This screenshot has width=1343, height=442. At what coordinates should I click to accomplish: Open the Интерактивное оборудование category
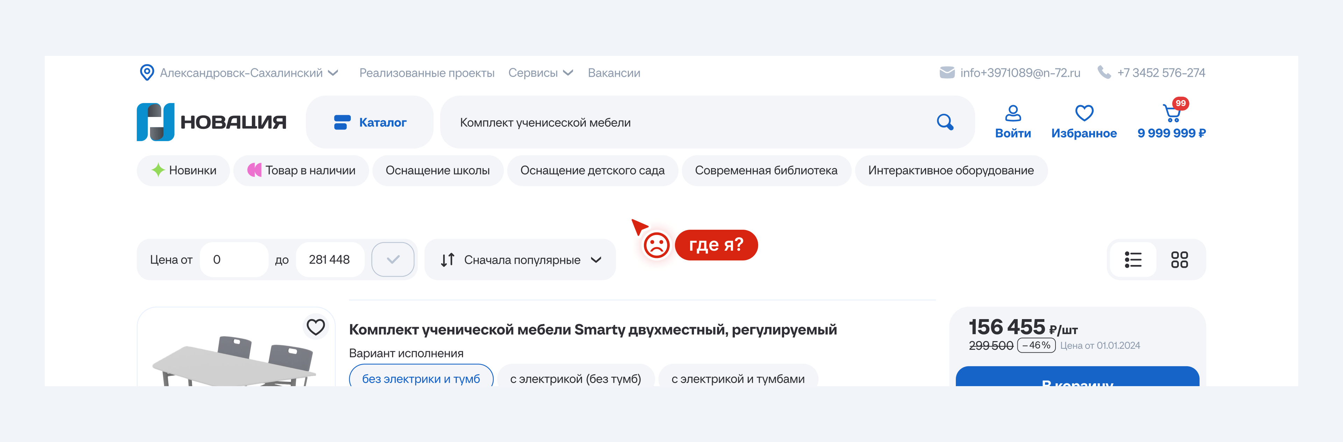click(951, 170)
